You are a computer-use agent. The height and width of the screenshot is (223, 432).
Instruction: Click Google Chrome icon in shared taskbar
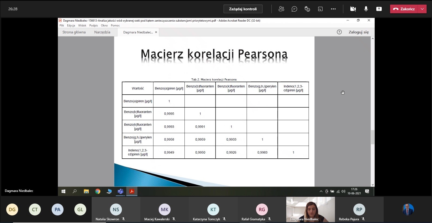98,191
